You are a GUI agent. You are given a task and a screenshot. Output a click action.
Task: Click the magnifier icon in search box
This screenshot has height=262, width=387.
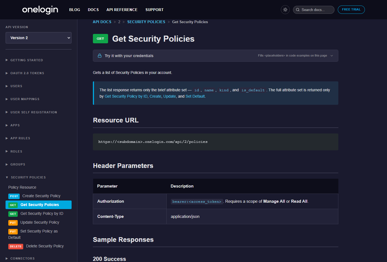[x=298, y=10]
